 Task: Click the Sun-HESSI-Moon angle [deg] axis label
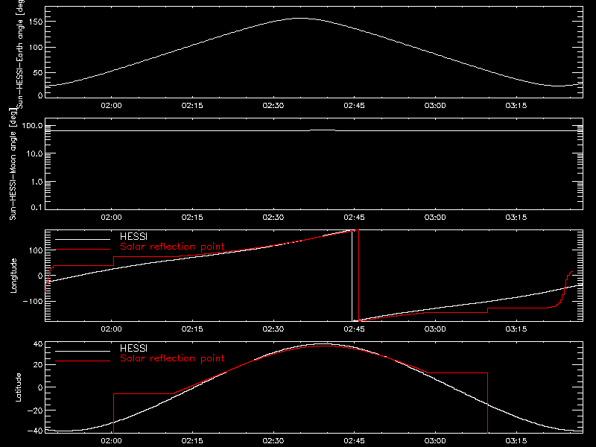click(13, 164)
